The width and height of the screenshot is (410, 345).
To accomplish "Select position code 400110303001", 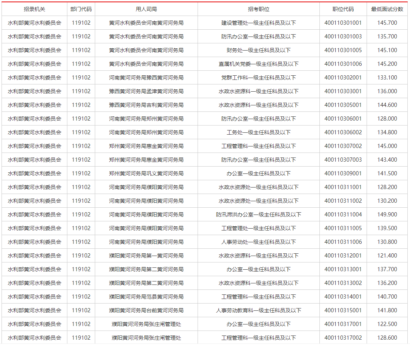I will pyautogui.click(x=343, y=91).
